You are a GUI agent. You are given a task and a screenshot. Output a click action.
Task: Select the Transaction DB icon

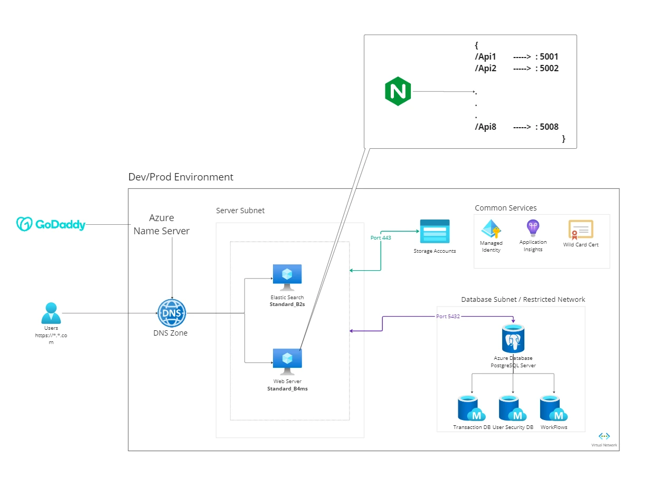click(471, 409)
